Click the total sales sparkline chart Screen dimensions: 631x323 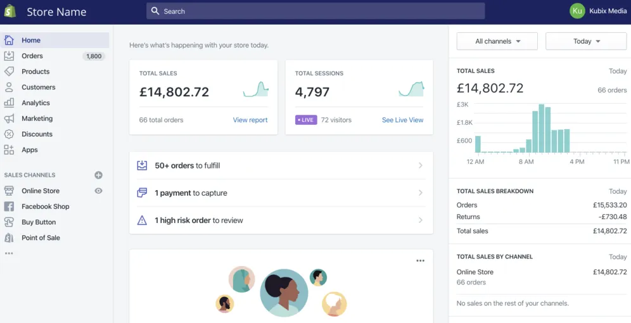click(x=256, y=89)
